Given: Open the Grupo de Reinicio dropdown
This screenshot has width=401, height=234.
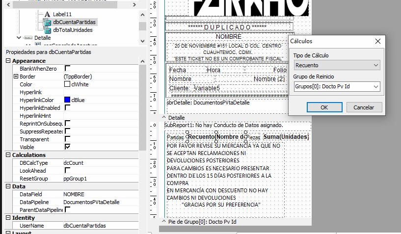Looking at the screenshot, I should 376,86.
